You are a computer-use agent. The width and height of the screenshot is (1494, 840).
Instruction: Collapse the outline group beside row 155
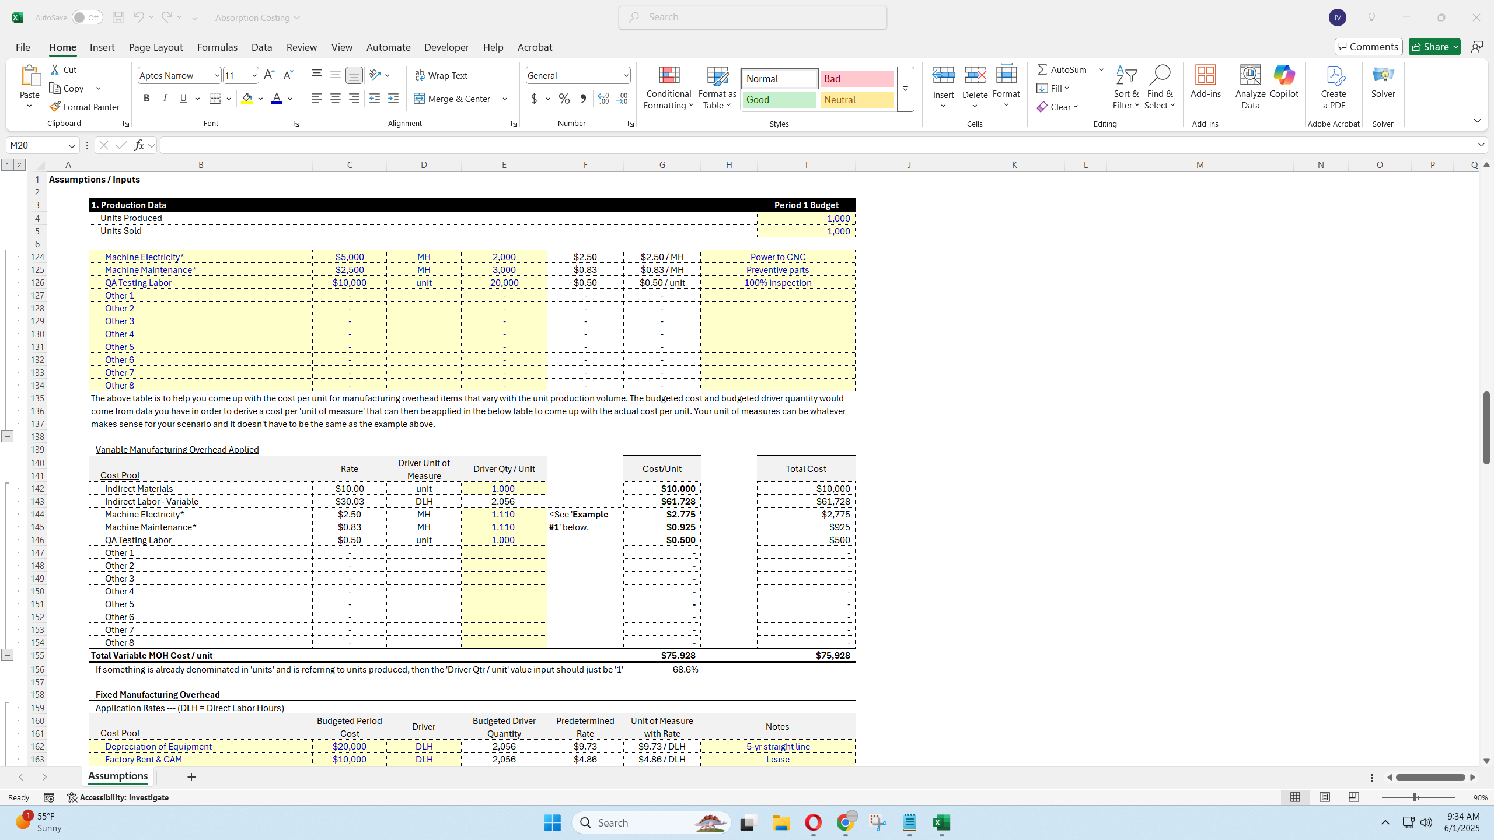pos(8,654)
